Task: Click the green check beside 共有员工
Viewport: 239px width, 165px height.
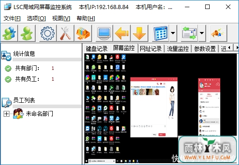Action: pyautogui.click(x=8, y=79)
